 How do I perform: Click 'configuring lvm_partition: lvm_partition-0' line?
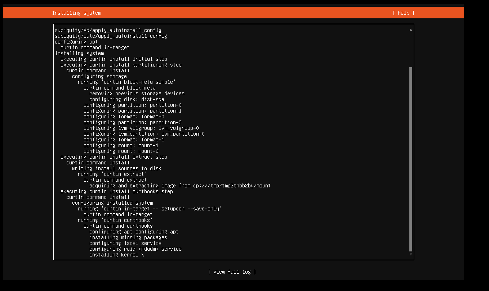(144, 134)
